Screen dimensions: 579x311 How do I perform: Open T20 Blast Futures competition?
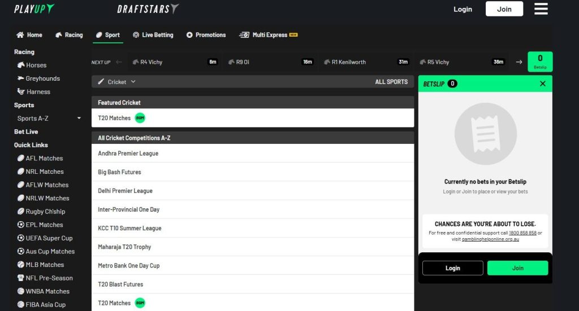[x=253, y=284]
